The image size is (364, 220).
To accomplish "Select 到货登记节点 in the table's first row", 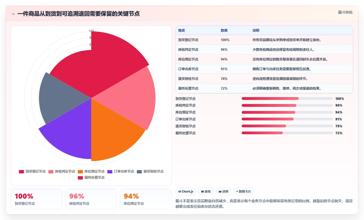I will (188, 40).
